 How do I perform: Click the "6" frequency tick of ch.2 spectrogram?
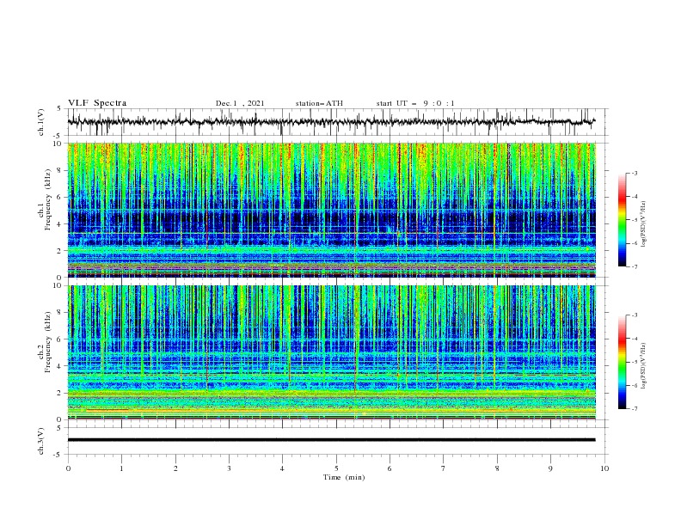[x=60, y=339]
